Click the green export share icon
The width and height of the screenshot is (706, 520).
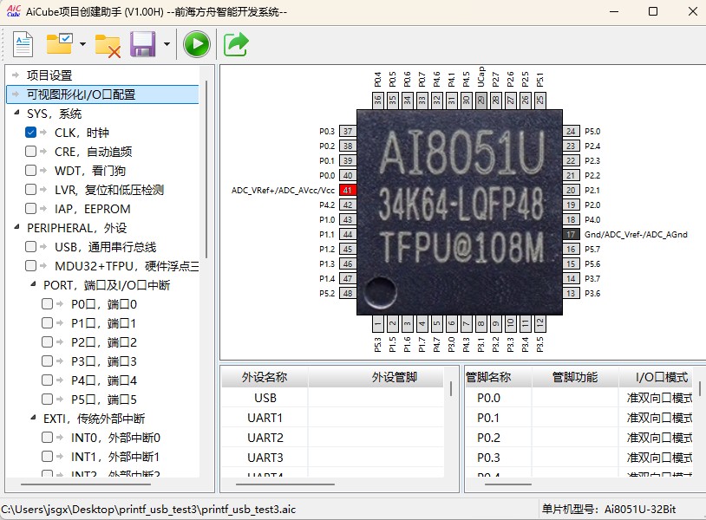coord(237,44)
